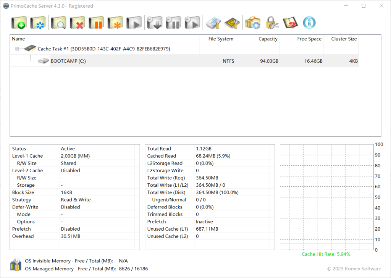Click the Deferred Blocks label
Screen dimensions: 391x278
[165, 207]
